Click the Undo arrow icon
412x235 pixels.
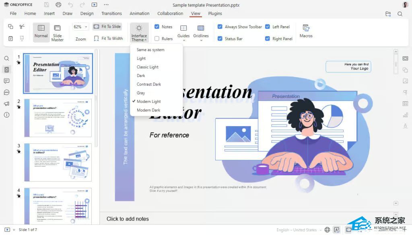[70, 5]
